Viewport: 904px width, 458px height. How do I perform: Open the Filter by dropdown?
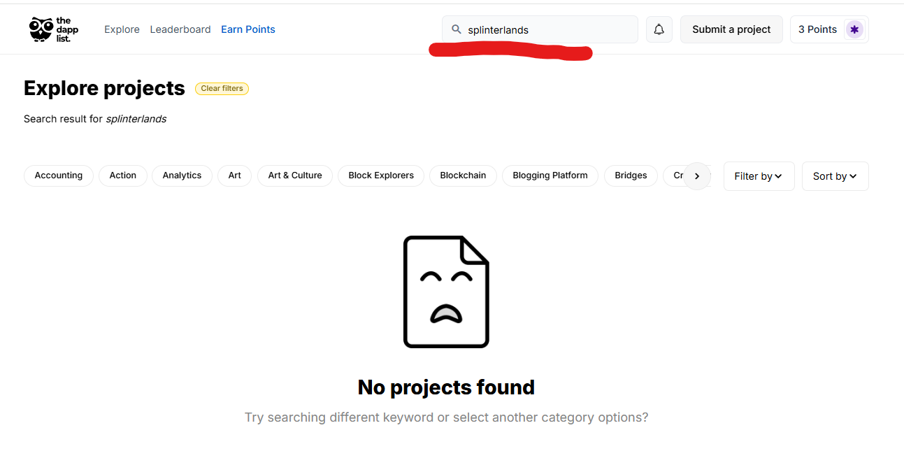[x=759, y=176]
